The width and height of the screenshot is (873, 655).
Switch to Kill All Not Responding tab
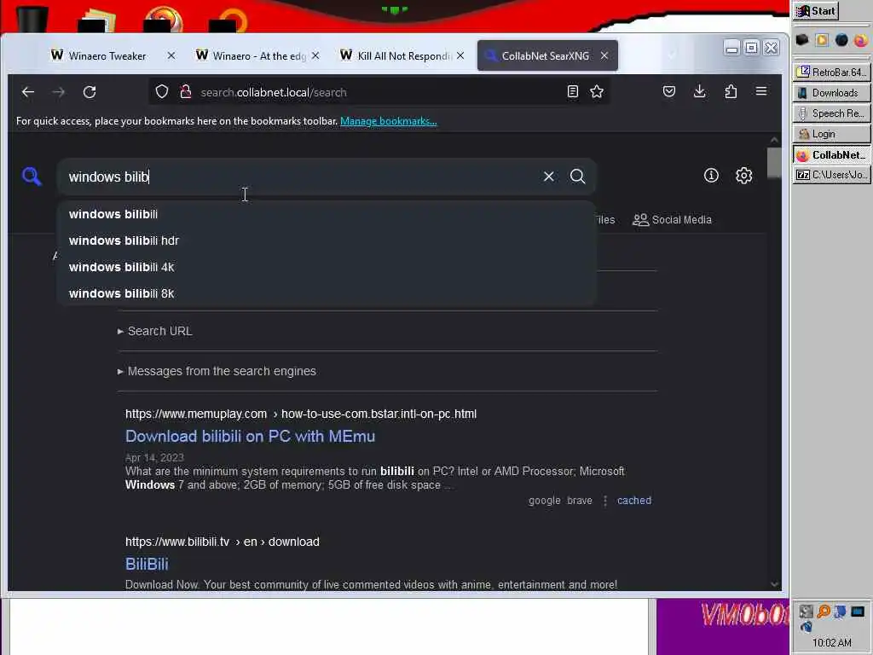pos(403,55)
